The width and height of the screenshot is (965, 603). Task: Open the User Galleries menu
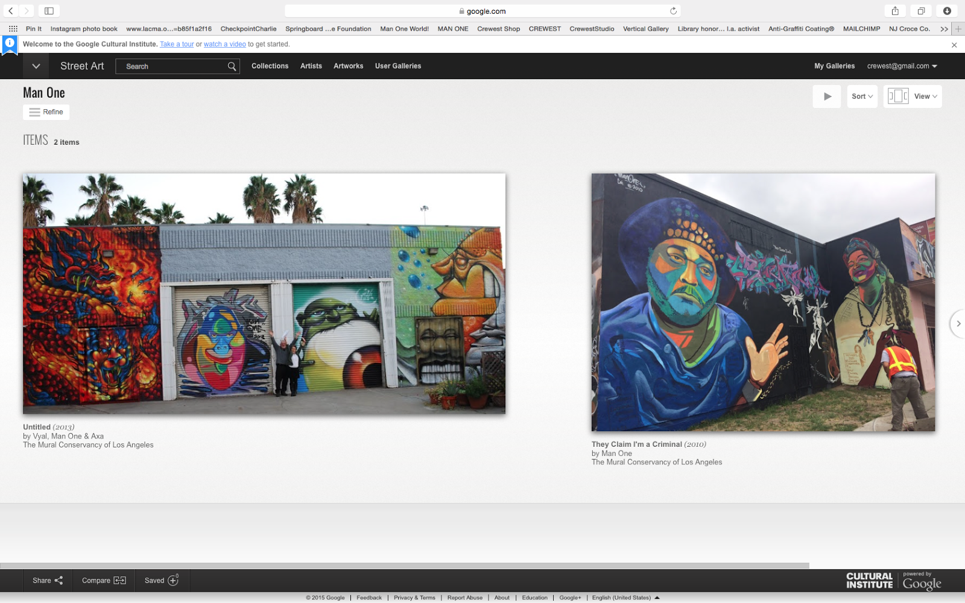pos(398,66)
